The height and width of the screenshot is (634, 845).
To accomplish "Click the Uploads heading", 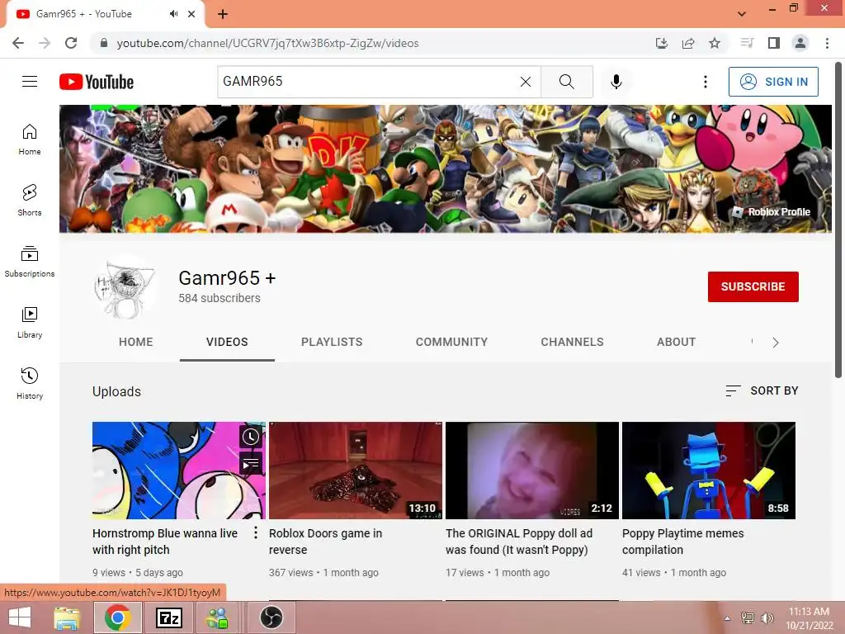I will [116, 391].
